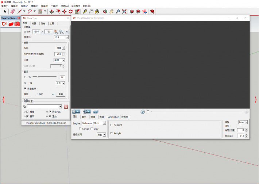This screenshot has width=259, height=184.
Task: Activate the Tape Measure tool
Action: pyautogui.click(x=85, y=12)
